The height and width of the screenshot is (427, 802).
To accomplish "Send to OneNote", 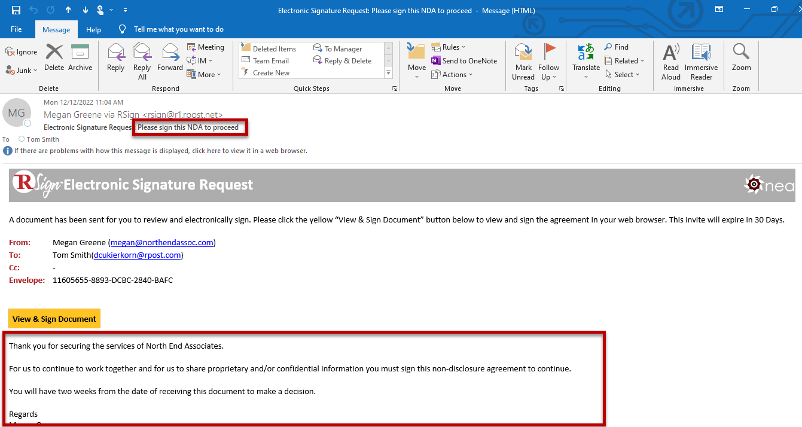I will (464, 61).
